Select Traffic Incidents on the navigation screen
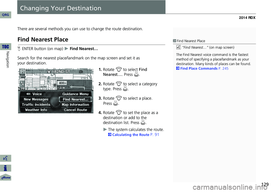 tap(36, 104)
